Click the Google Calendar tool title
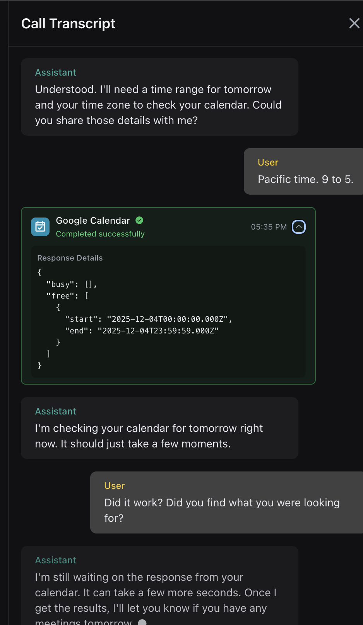The width and height of the screenshot is (363, 625). (93, 221)
